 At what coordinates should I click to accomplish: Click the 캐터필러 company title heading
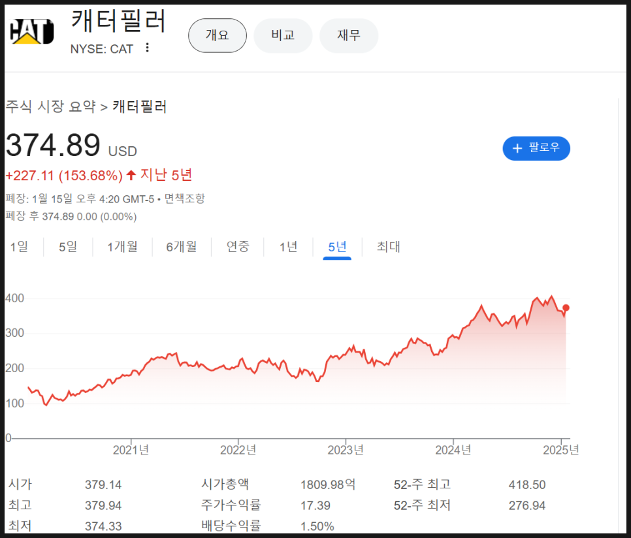pos(118,20)
